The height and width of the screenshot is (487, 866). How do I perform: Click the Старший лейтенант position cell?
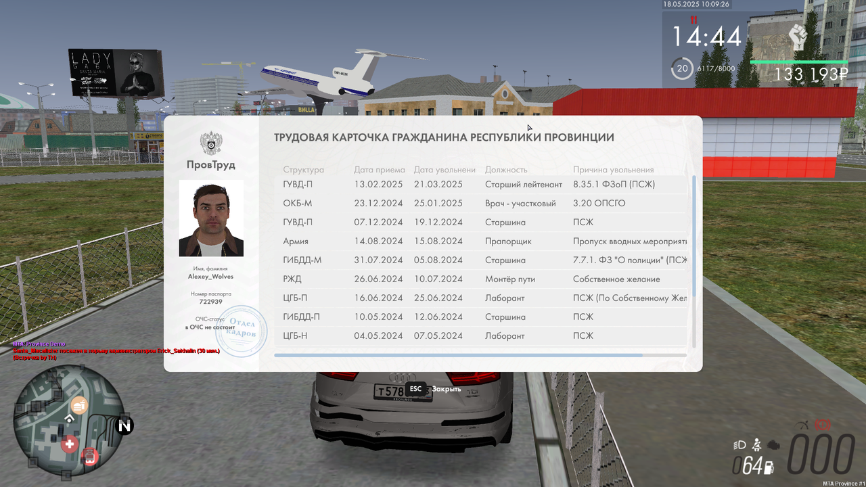click(524, 185)
